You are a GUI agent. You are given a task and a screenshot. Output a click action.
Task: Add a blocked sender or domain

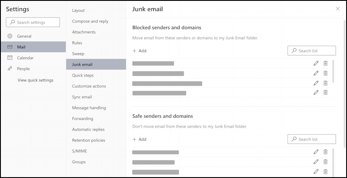pos(139,51)
